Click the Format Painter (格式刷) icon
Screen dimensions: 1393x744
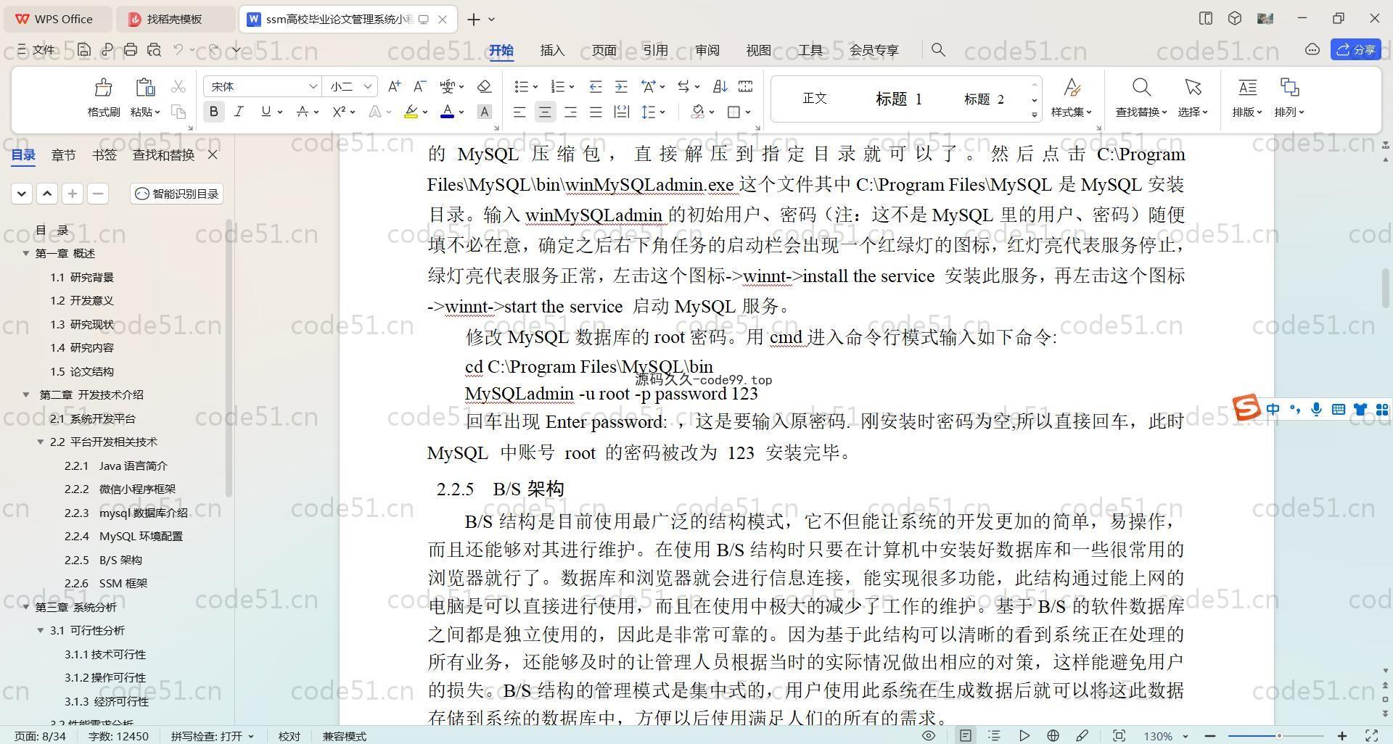coord(103,88)
